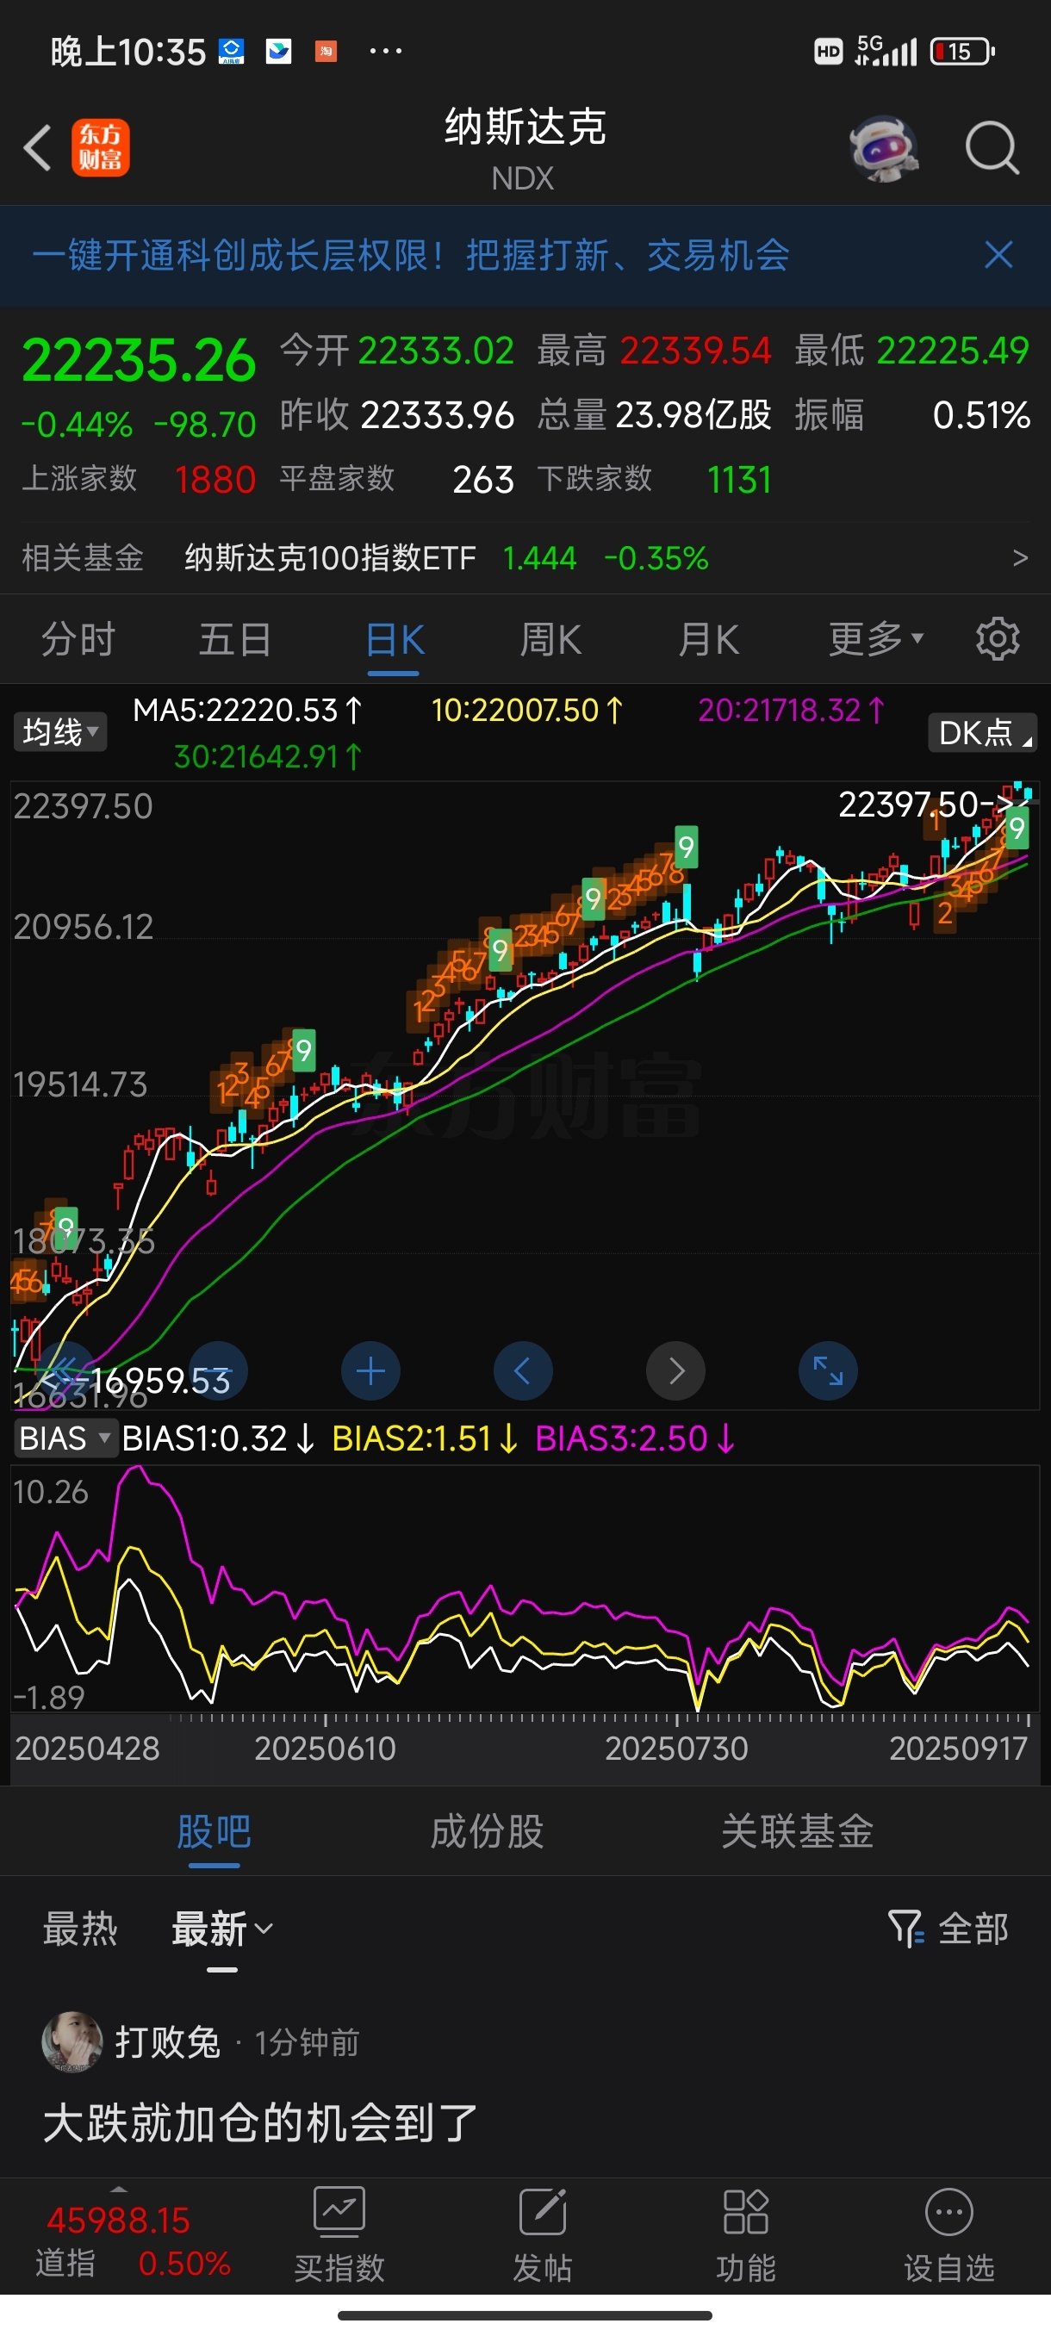Image resolution: width=1051 pixels, height=2336 pixels.
Task: Tap the 5G signal status icon
Action: (886, 51)
